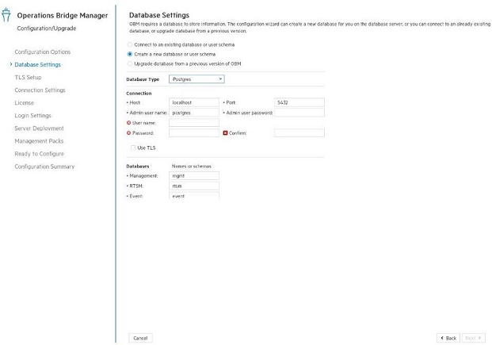This screenshot has height=345, width=492.
Task: Click the Password input field
Action: tap(194, 133)
